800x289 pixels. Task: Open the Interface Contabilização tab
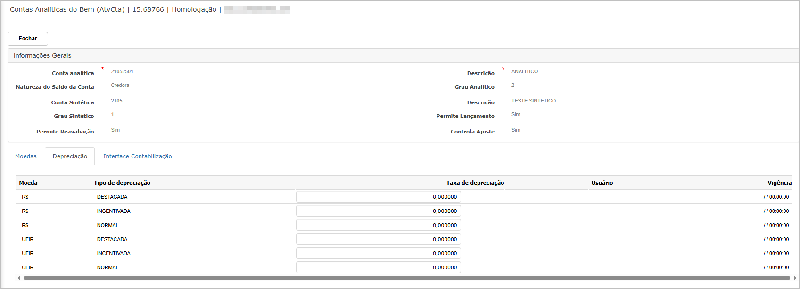point(138,156)
